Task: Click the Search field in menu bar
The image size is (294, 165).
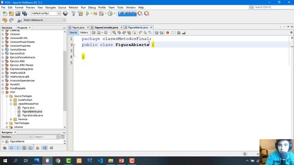Action: tap(271, 7)
